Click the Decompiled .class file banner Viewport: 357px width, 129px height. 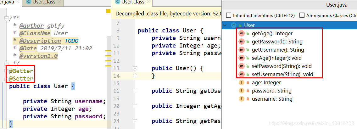tap(167, 14)
